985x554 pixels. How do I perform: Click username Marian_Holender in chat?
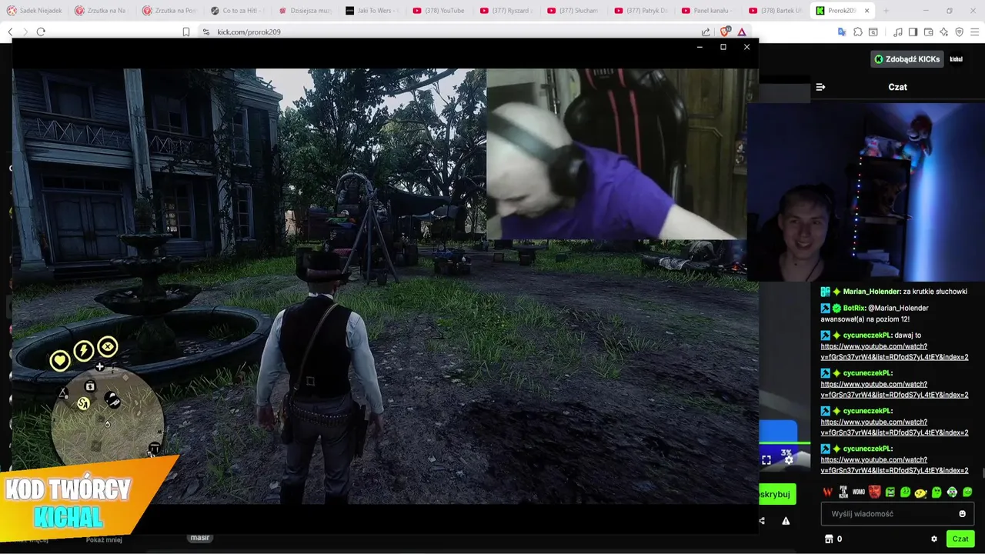pos(871,292)
